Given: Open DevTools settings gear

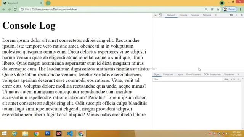Looking at the screenshot, I should click(x=231, y=15).
